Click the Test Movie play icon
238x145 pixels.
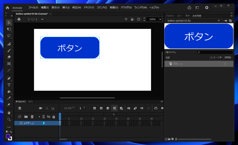click(x=207, y=7)
